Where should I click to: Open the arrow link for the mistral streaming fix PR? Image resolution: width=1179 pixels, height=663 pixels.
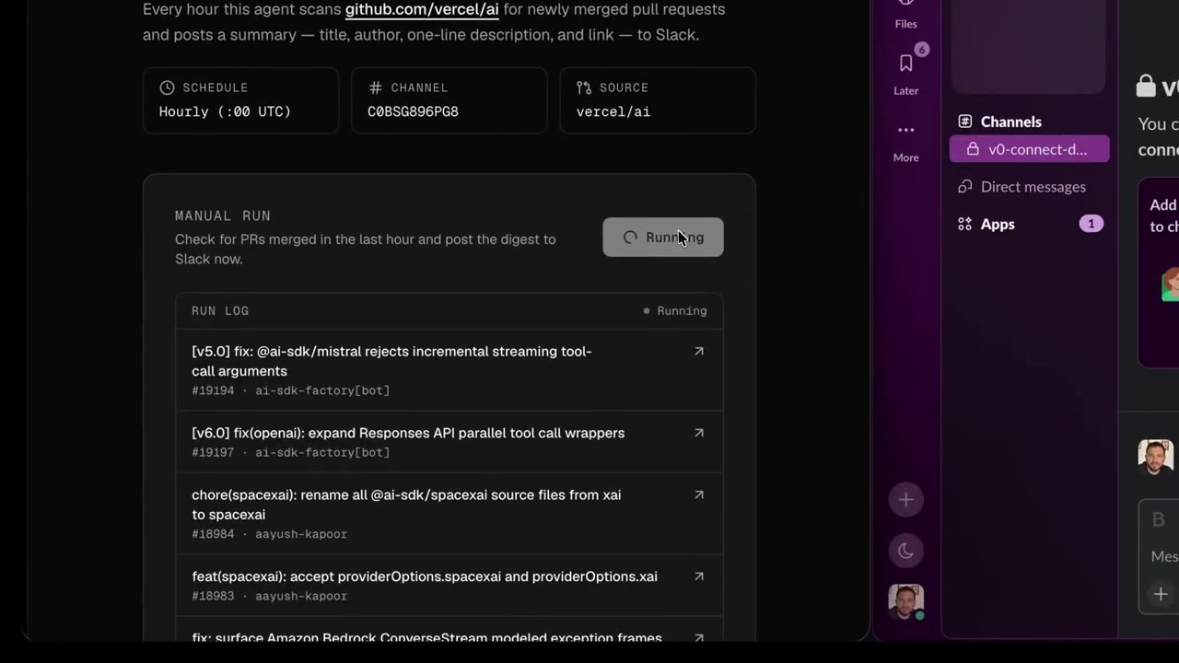(x=699, y=351)
